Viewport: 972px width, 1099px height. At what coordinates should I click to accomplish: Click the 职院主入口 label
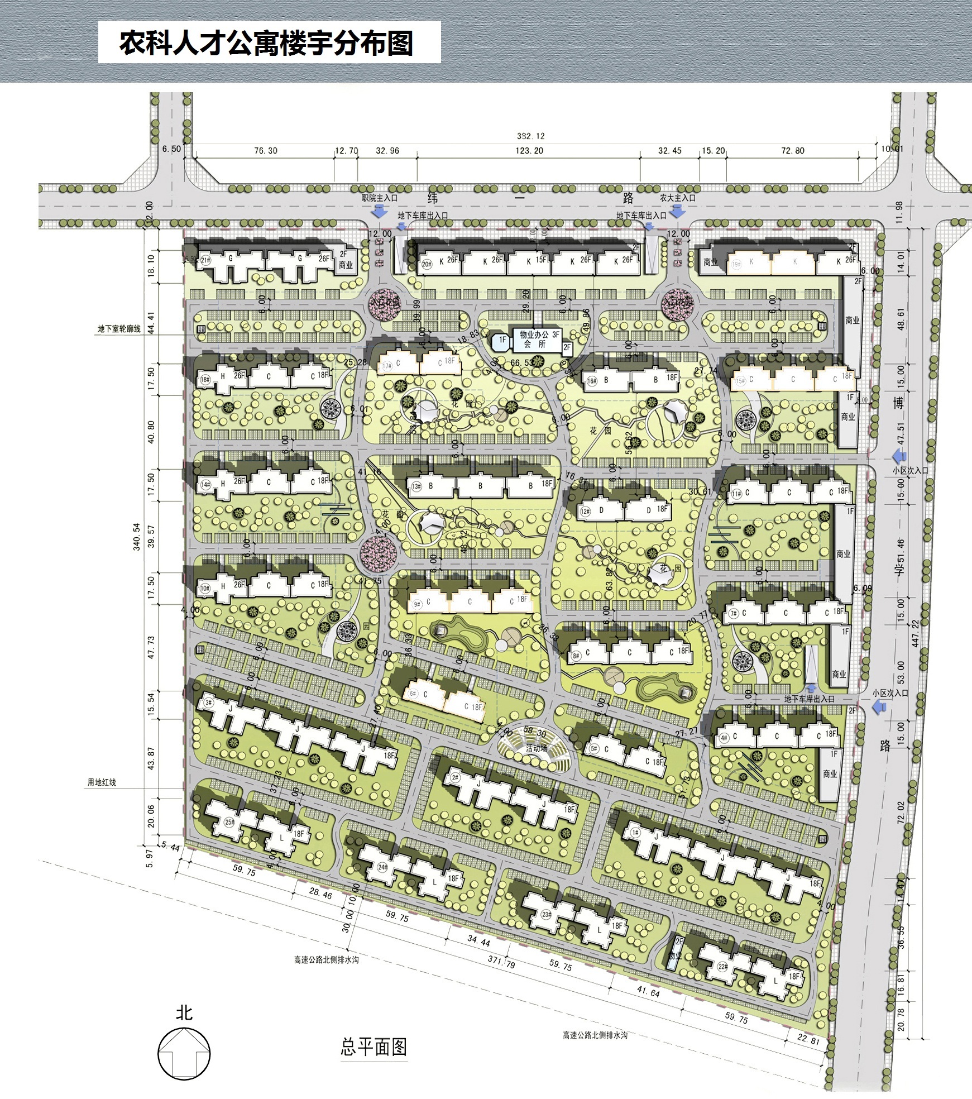coord(380,198)
